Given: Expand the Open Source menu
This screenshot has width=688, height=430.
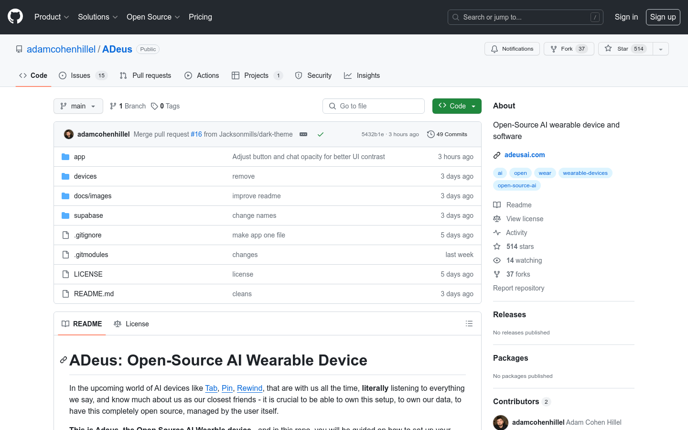Looking at the screenshot, I should [x=153, y=17].
